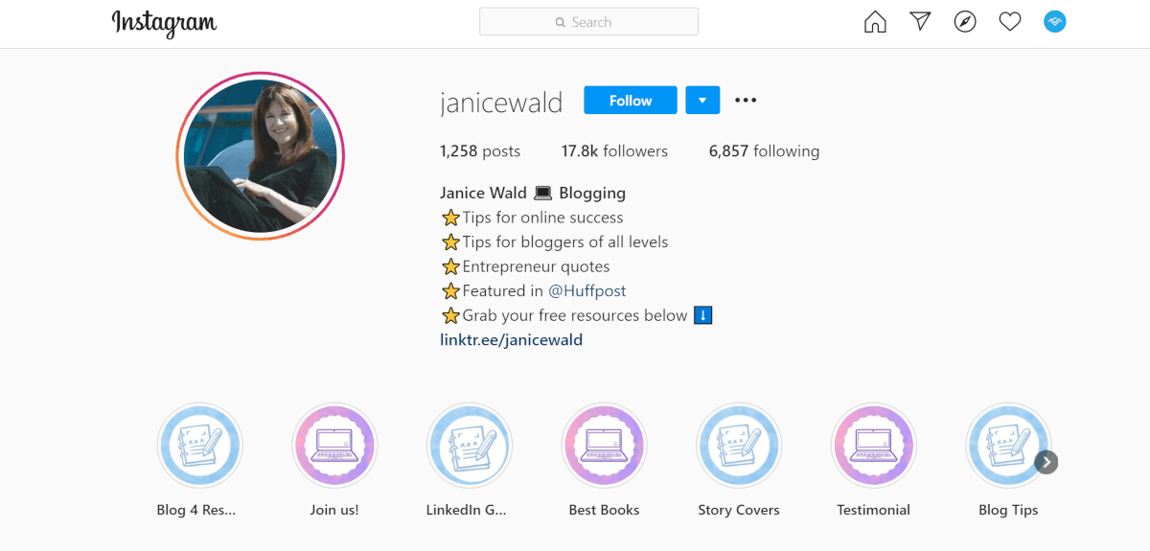
Task: Click the 'Testimonial' highlight label
Action: pyautogui.click(x=874, y=510)
